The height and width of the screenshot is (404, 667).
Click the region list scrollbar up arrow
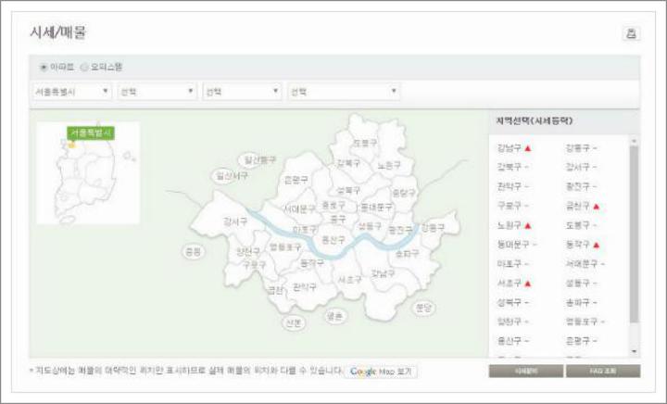click(x=635, y=140)
